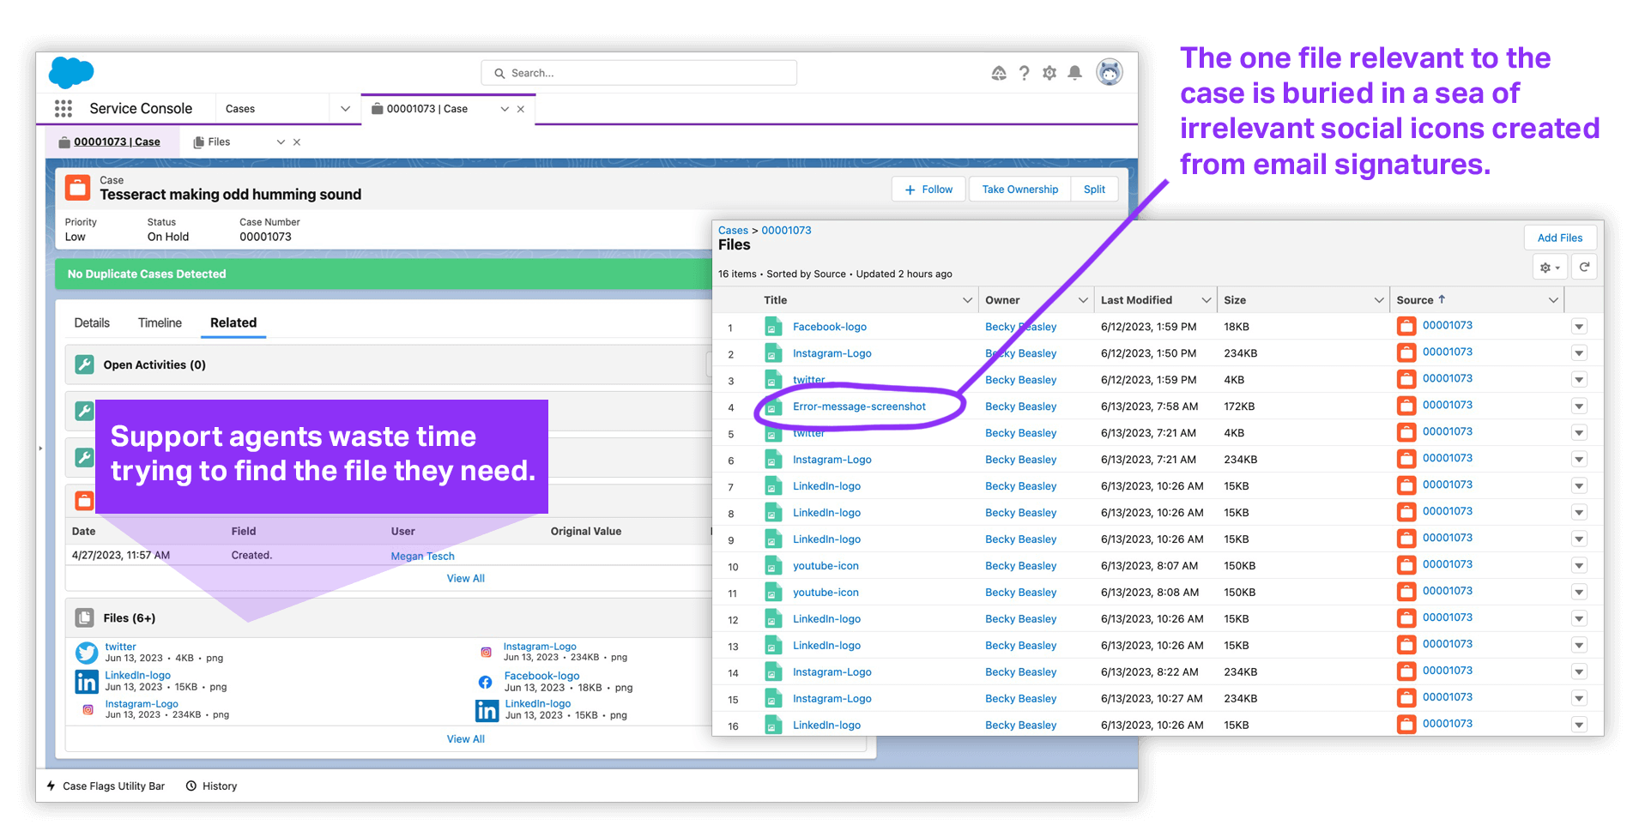Click the Add Files button
The image size is (1639, 837).
tap(1560, 238)
